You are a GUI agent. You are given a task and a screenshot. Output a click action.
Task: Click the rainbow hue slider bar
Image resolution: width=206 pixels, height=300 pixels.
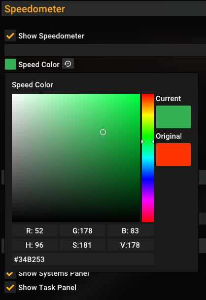click(x=148, y=158)
